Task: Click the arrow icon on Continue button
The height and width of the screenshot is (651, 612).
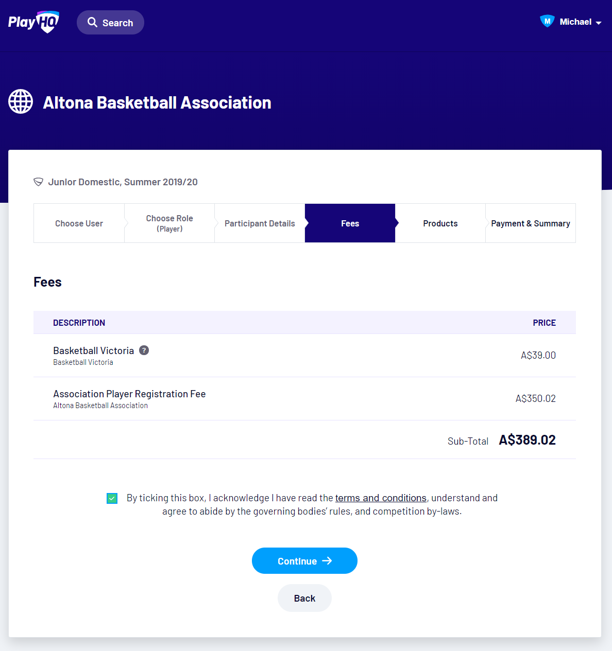Action: (x=327, y=561)
